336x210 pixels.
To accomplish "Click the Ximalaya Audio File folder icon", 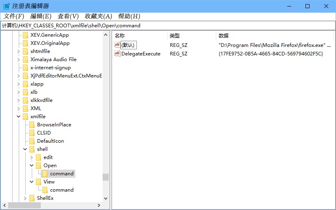I will [x=26, y=60].
